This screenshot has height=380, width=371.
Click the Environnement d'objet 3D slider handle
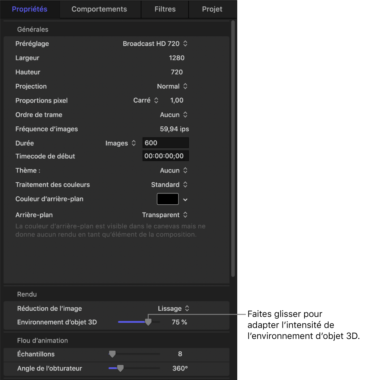(x=148, y=322)
